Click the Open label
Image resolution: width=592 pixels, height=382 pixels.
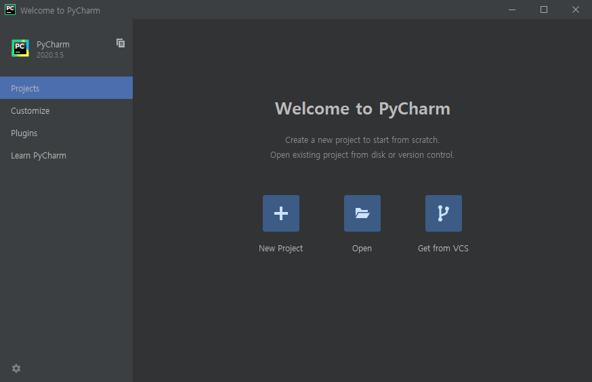click(362, 249)
